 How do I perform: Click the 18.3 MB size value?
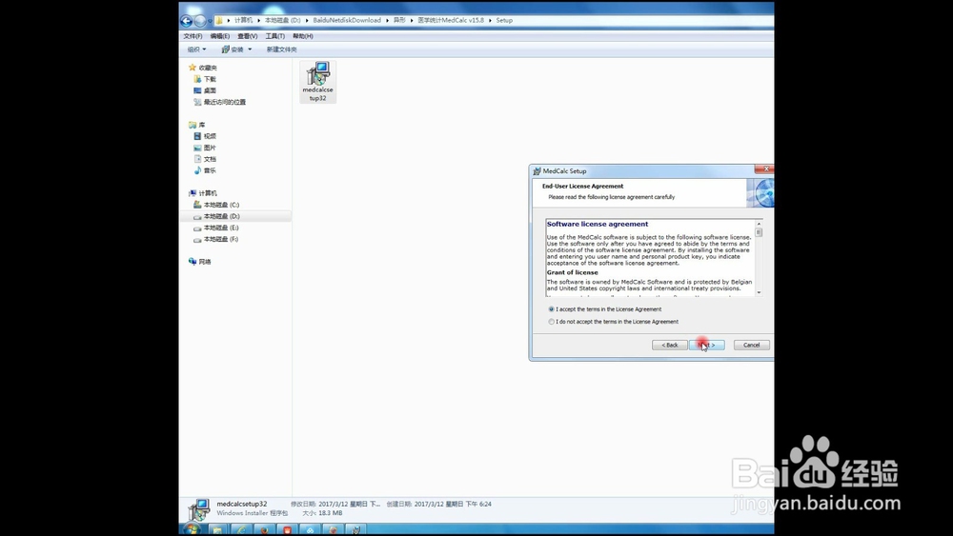(x=331, y=513)
